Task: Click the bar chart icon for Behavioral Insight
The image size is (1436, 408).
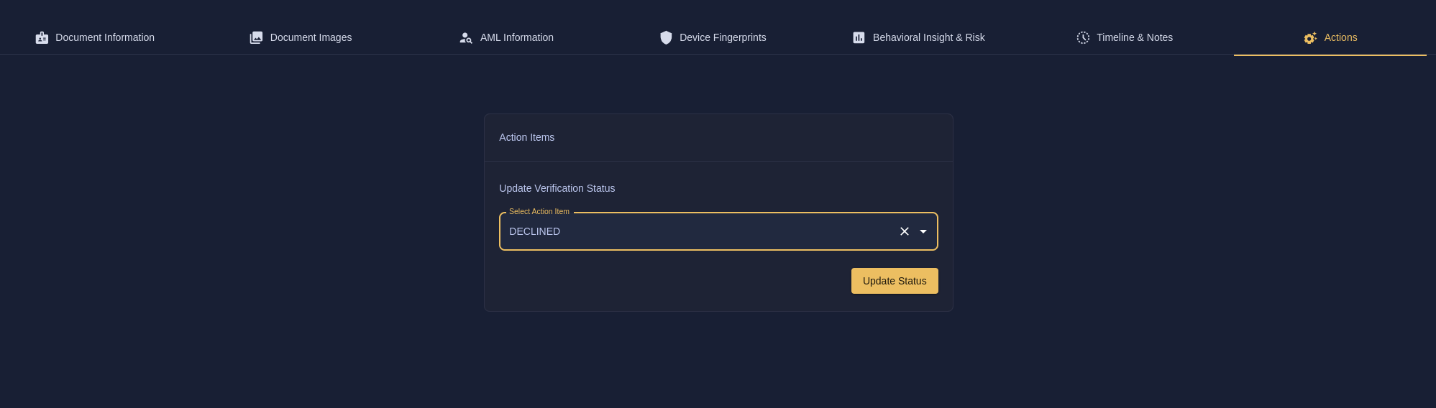Action: click(x=859, y=38)
